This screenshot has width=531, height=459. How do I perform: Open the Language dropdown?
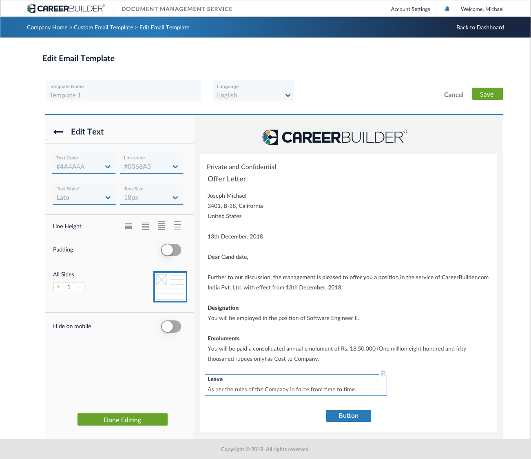(x=254, y=91)
